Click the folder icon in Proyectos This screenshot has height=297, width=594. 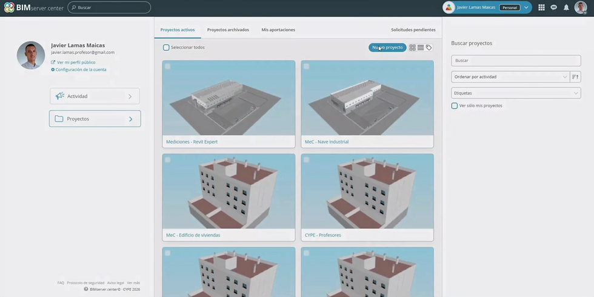click(59, 119)
